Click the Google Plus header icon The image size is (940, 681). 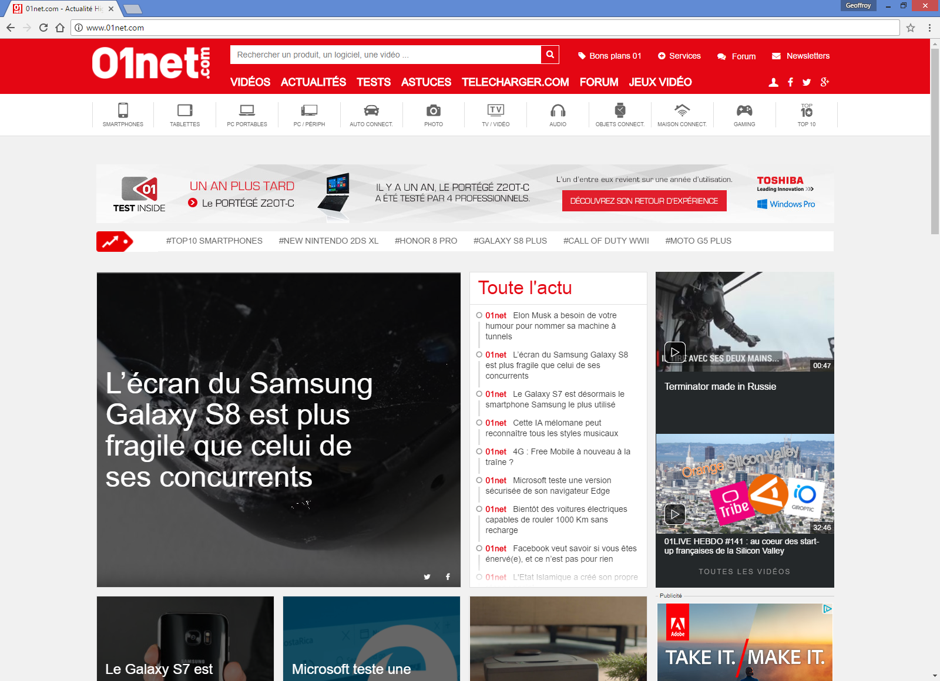coord(825,82)
